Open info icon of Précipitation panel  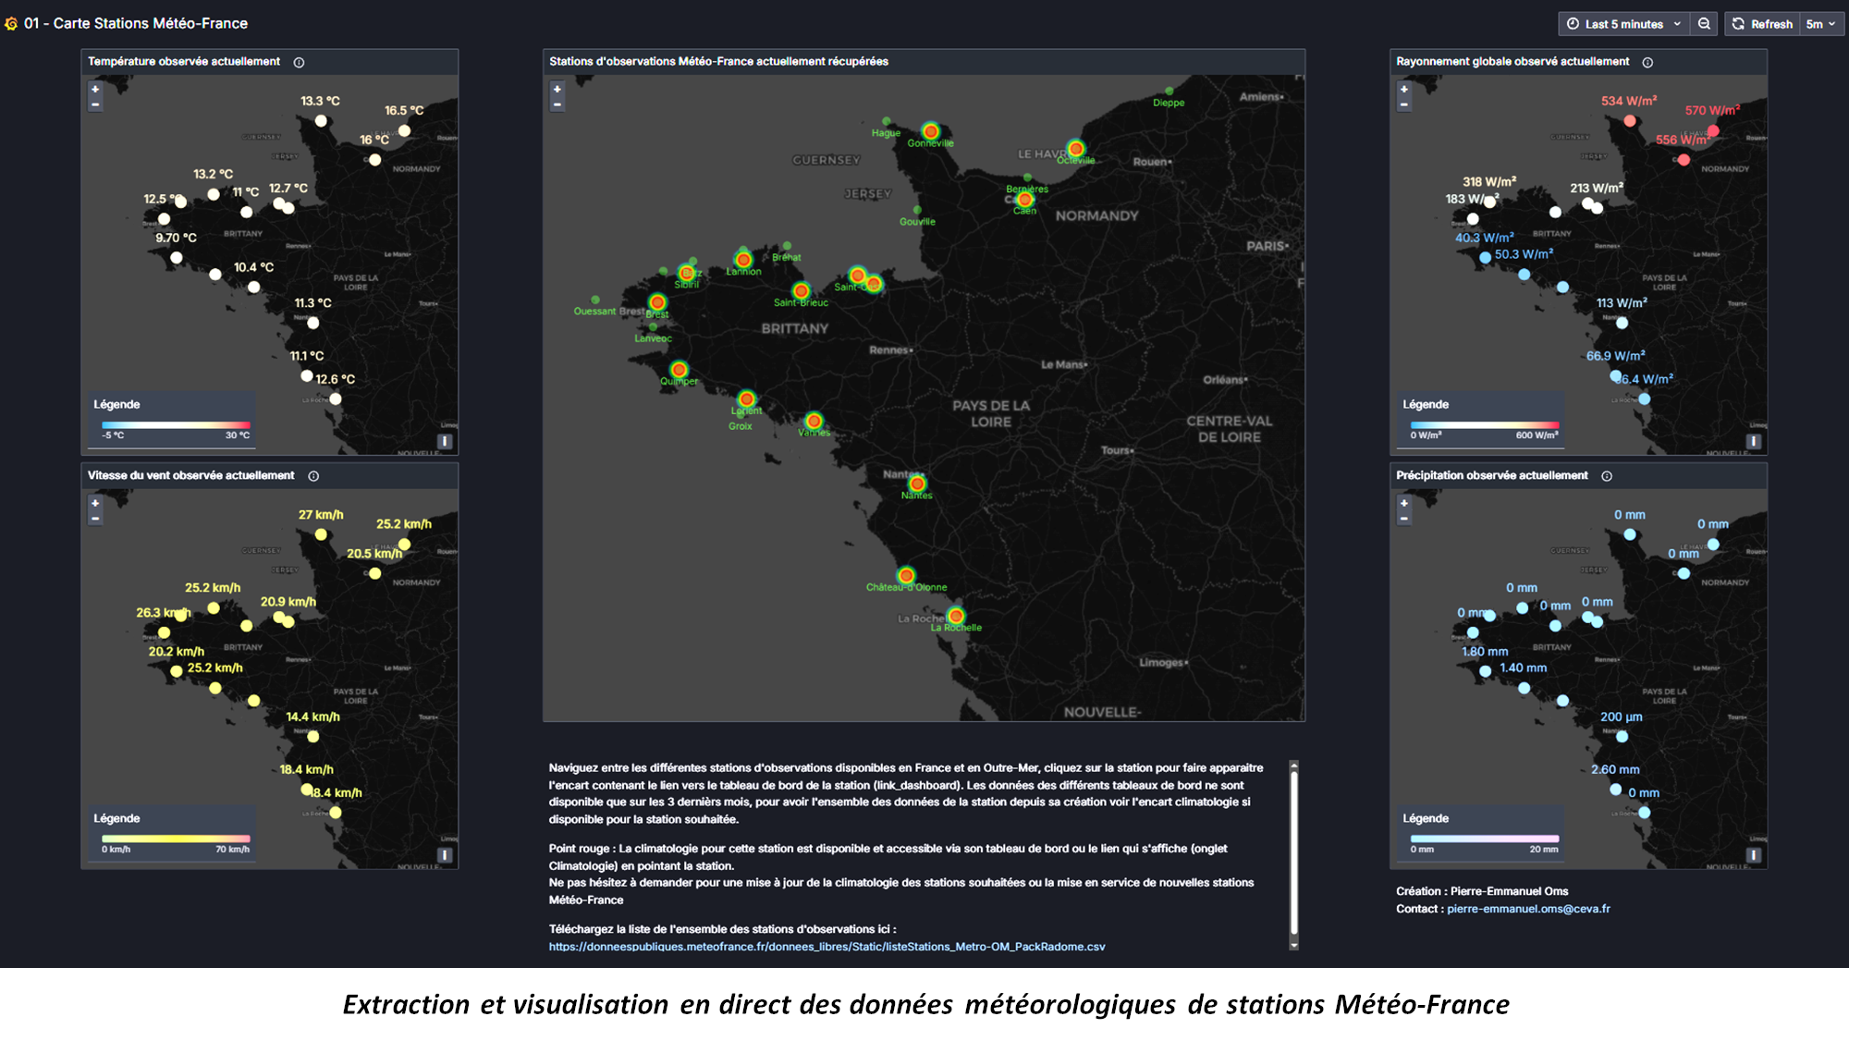click(x=1607, y=476)
